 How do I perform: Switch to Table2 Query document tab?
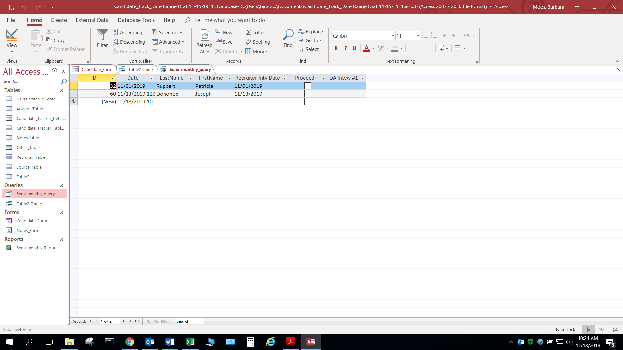point(141,69)
